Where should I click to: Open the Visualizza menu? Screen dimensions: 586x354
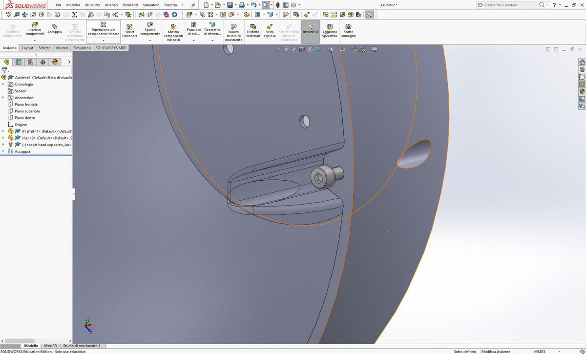point(92,5)
